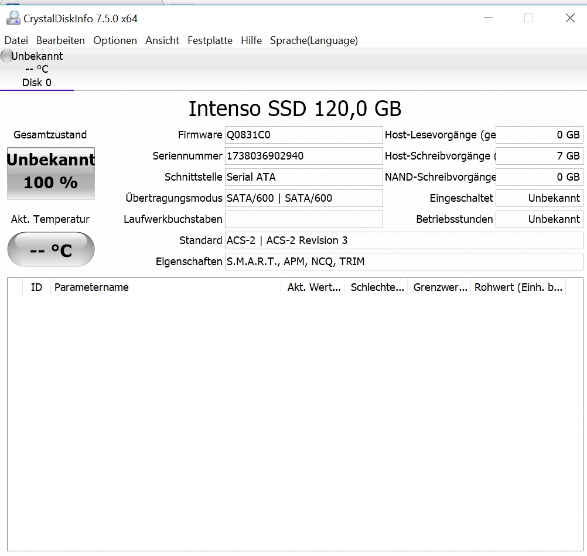Click the Eingeschaltet label

pyautogui.click(x=461, y=198)
